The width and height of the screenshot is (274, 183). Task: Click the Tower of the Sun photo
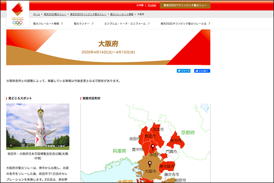(38, 126)
